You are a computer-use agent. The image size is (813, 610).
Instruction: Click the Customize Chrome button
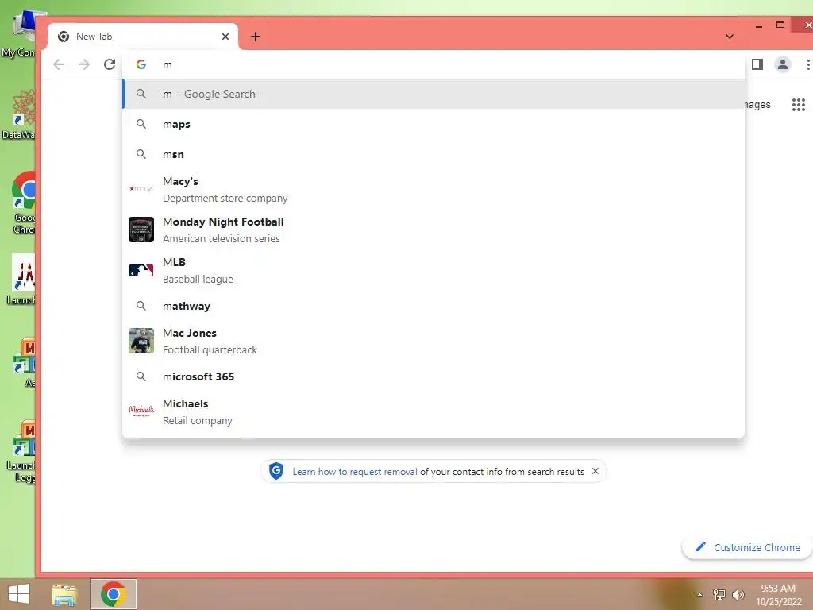coord(747,547)
